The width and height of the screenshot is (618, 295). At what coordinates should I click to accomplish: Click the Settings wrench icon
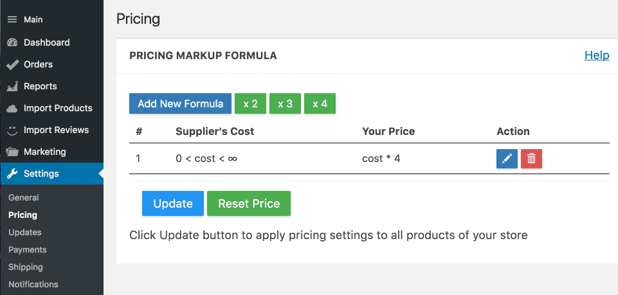[12, 174]
